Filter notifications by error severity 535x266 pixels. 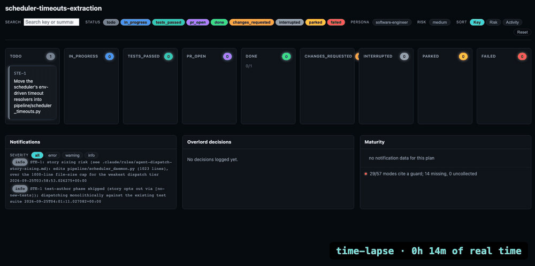pos(52,155)
